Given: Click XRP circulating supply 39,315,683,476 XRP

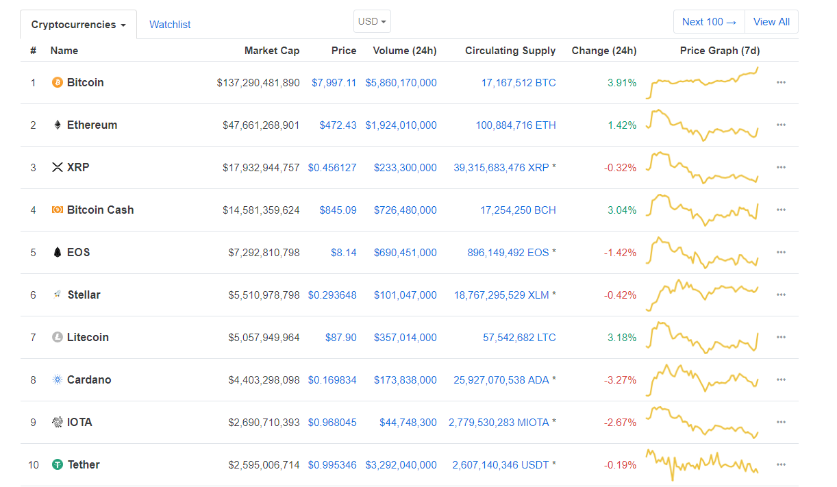Looking at the screenshot, I should (x=501, y=168).
